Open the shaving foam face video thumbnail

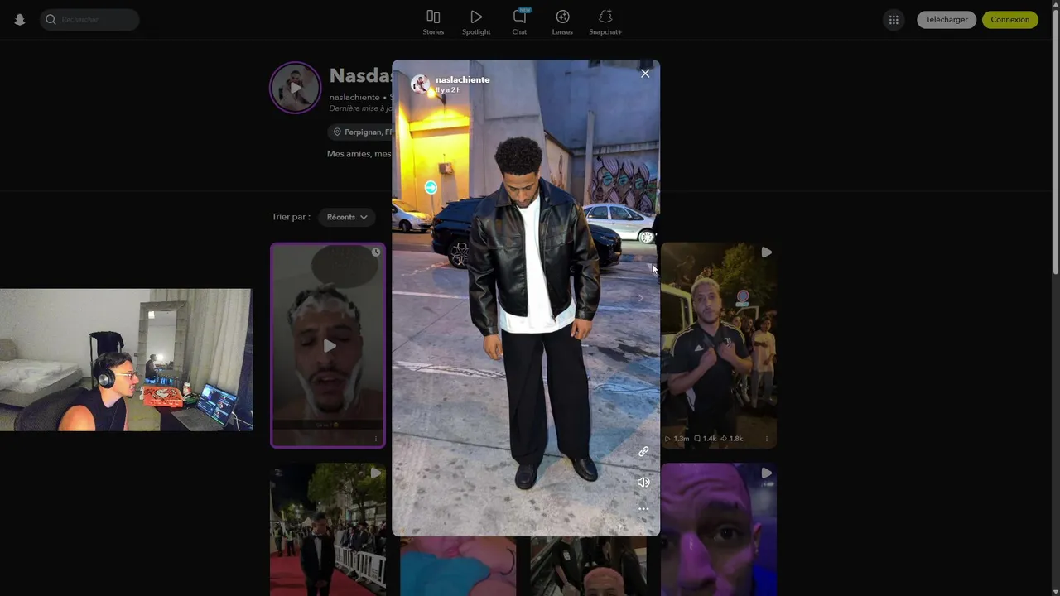click(328, 345)
